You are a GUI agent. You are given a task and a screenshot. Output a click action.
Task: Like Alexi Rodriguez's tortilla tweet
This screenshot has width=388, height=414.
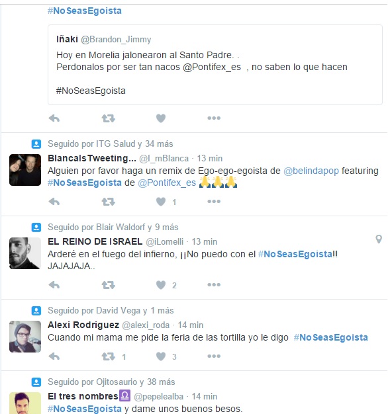(161, 356)
